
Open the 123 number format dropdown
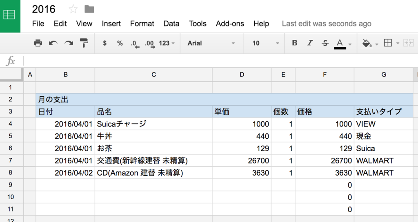(x=167, y=43)
